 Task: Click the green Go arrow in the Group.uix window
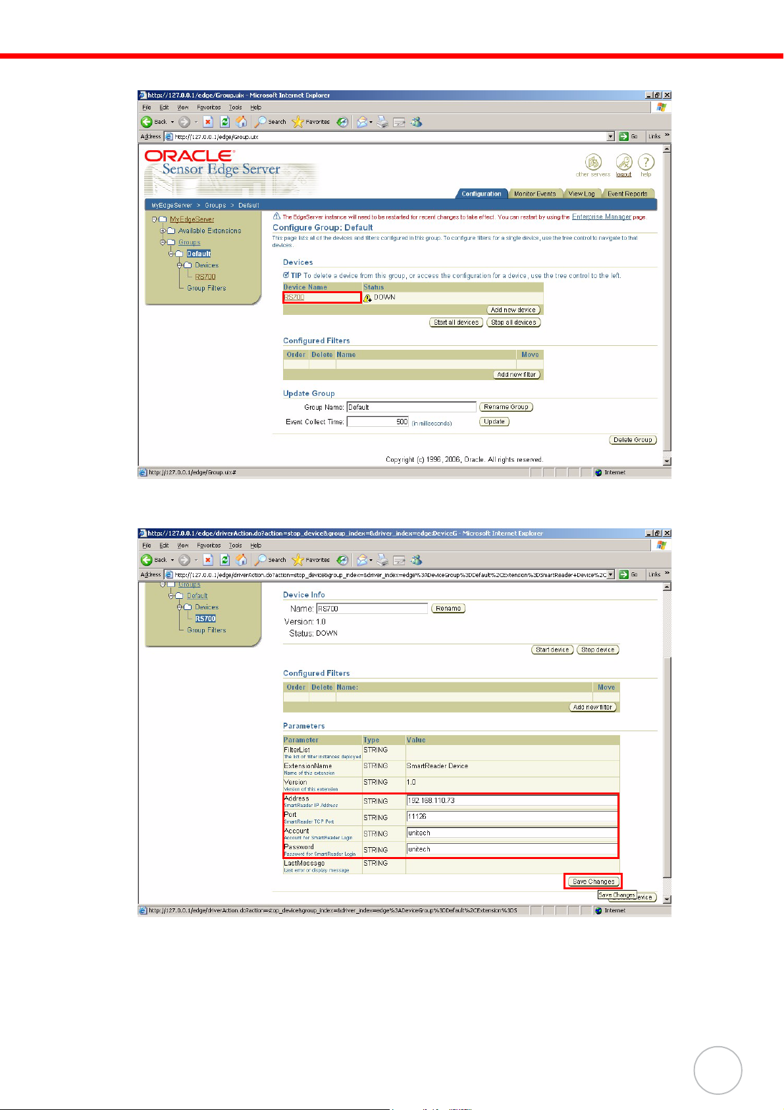tap(623, 136)
